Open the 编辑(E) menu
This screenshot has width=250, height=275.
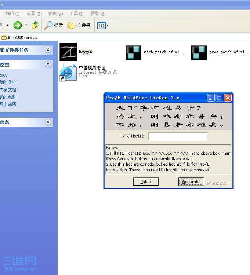(x=13, y=14)
